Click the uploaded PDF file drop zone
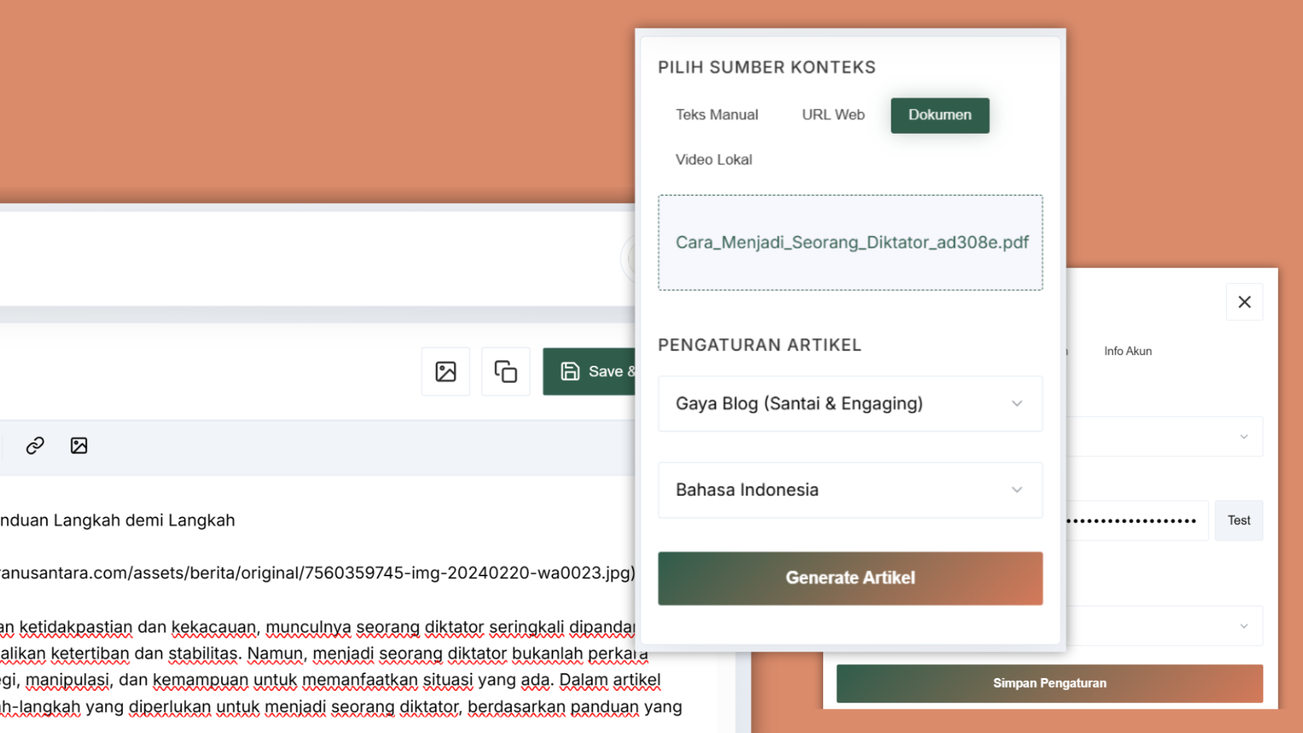Image resolution: width=1303 pixels, height=733 pixels. point(850,242)
